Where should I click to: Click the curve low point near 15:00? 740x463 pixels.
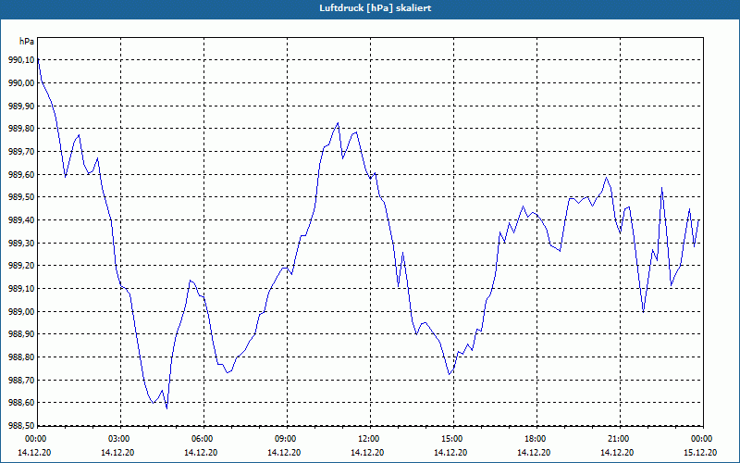point(450,374)
